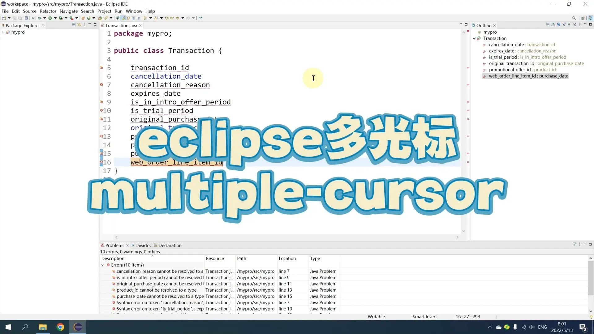Open the Problems view menu button

coord(579,244)
